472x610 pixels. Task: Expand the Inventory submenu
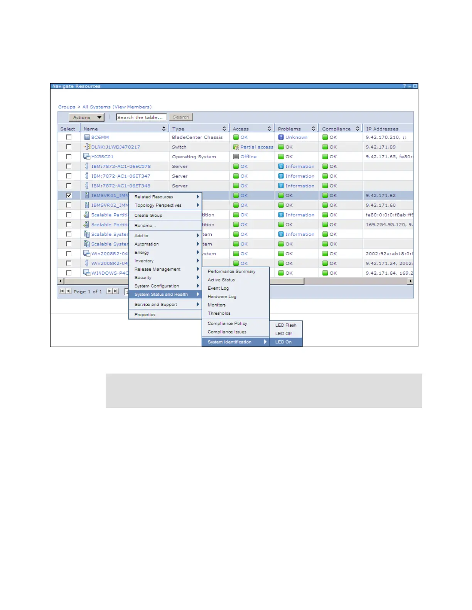[165, 261]
